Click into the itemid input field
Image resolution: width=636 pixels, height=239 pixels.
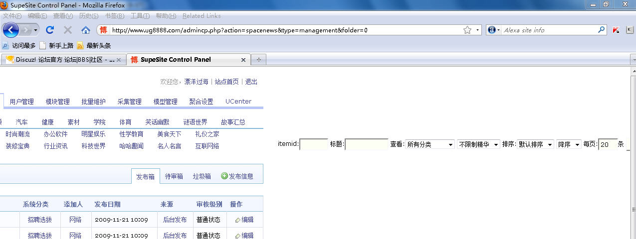pos(314,144)
